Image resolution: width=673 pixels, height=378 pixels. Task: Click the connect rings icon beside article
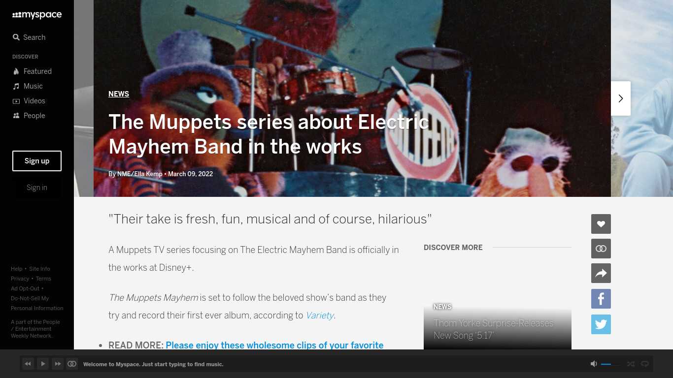[x=601, y=249]
